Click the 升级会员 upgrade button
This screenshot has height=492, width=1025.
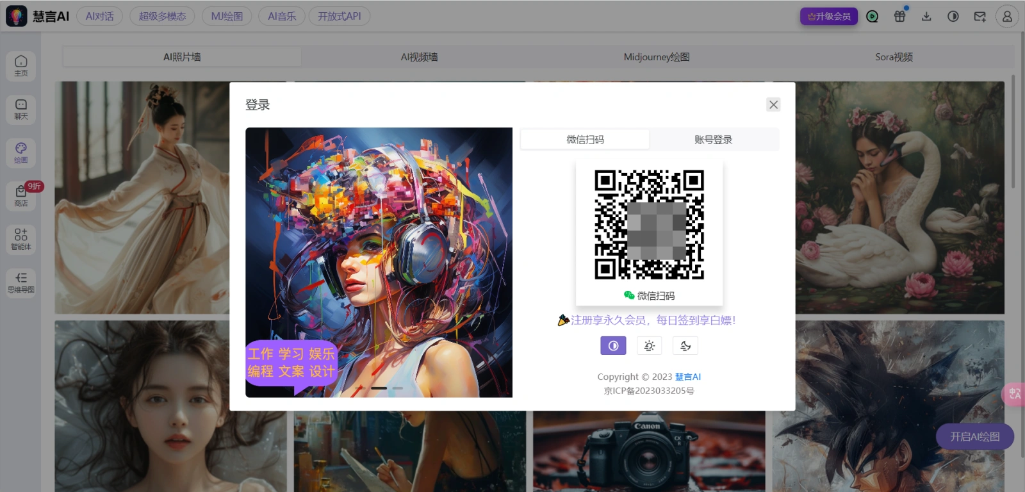(829, 16)
